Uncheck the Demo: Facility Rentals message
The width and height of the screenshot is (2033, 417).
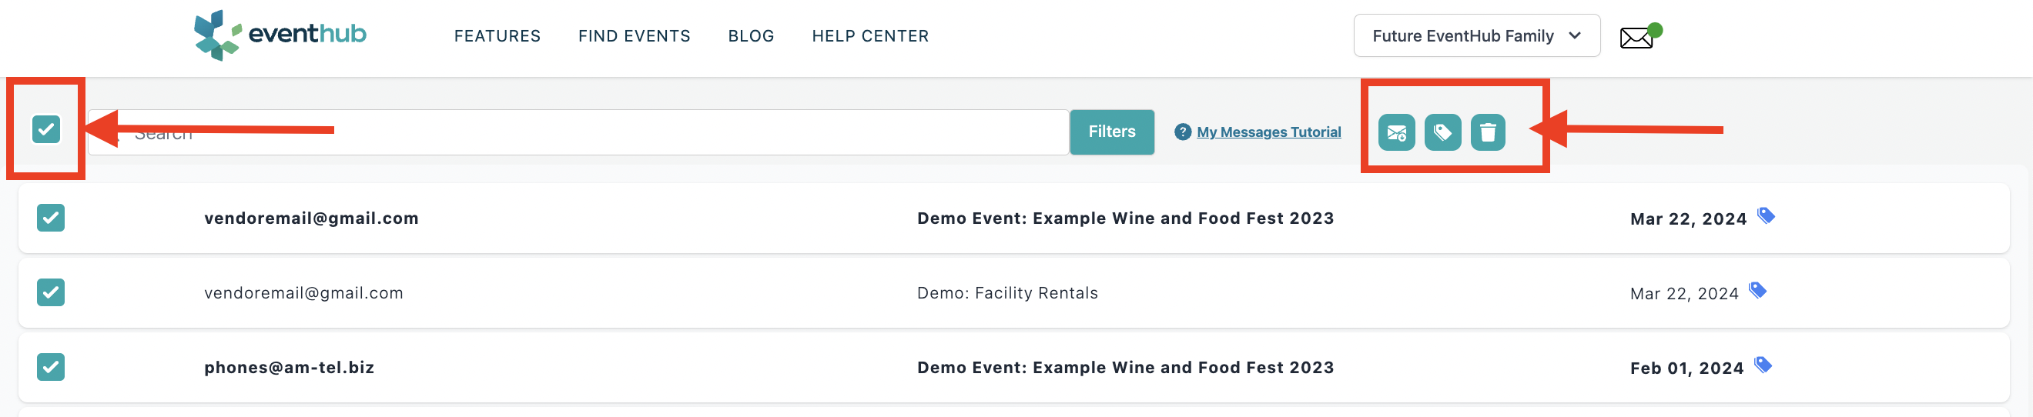[x=51, y=292]
